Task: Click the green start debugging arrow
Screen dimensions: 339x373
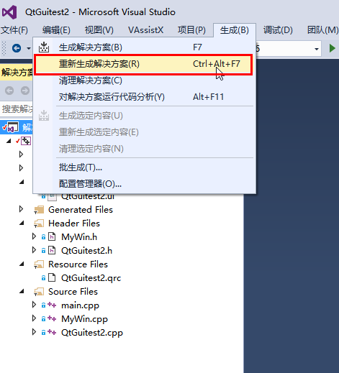Action: click(333, 48)
